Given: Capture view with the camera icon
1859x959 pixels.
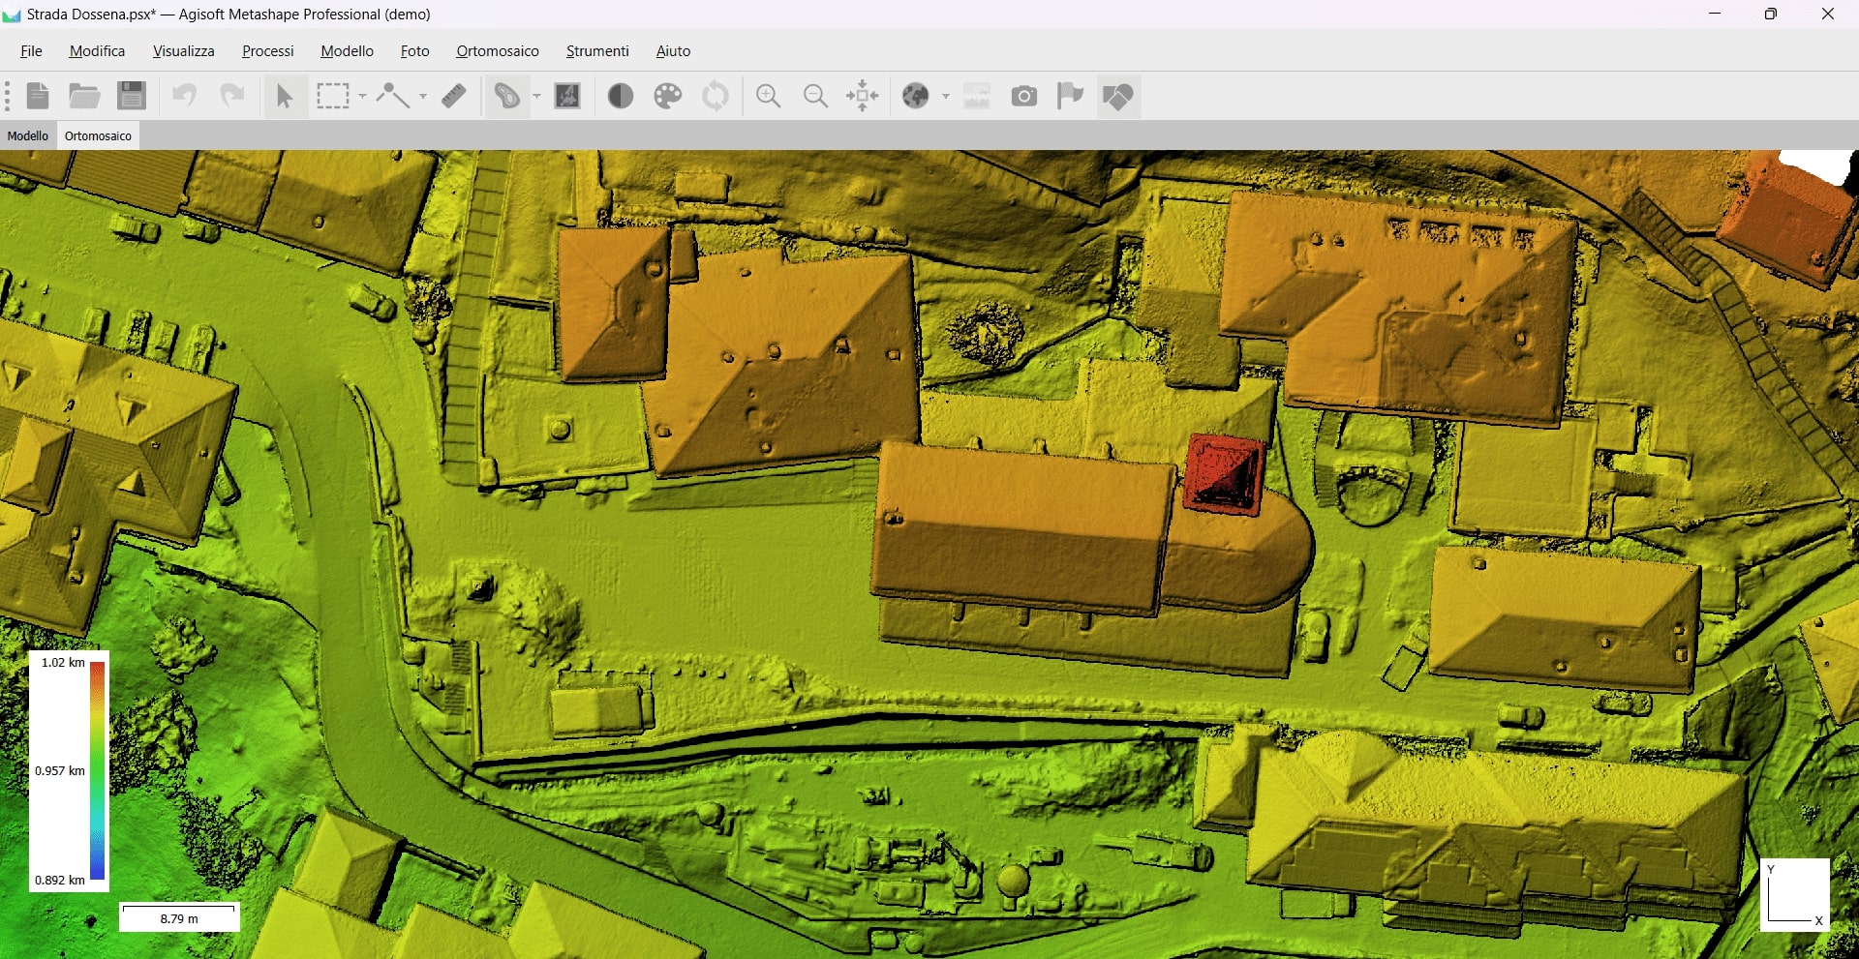Looking at the screenshot, I should pyautogui.click(x=1023, y=96).
